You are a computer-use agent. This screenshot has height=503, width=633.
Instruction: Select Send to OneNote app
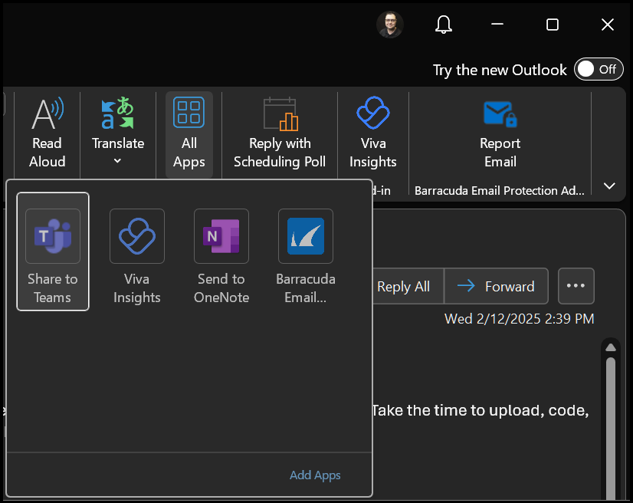[x=221, y=256]
